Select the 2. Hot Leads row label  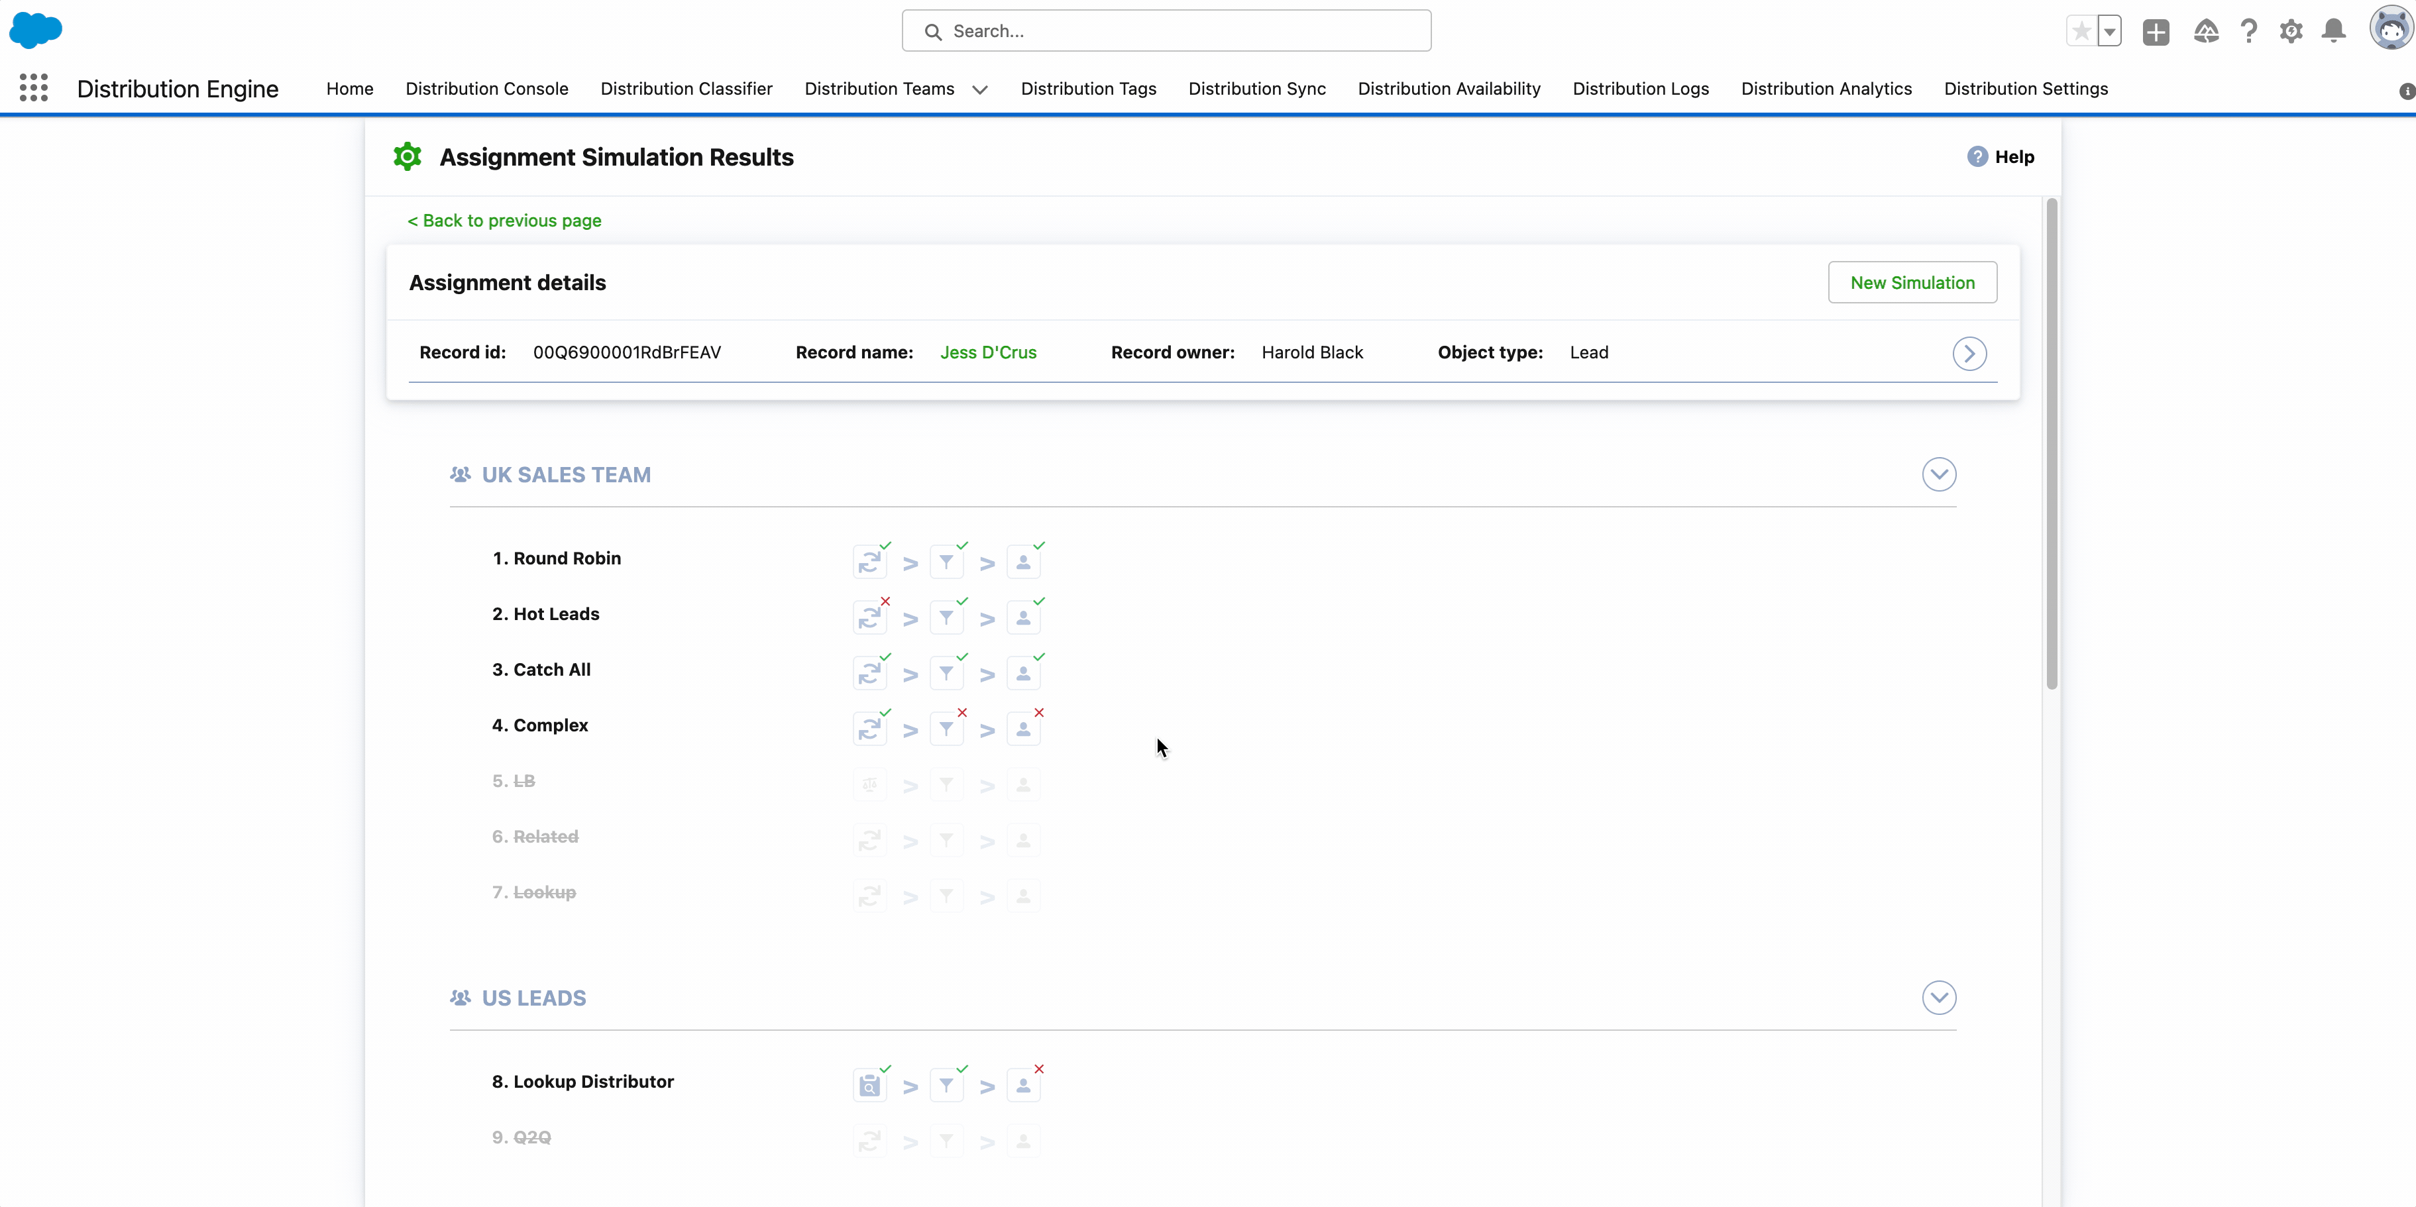click(x=546, y=613)
